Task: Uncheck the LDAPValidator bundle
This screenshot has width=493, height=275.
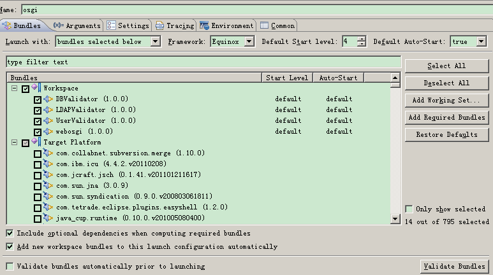Action: click(x=38, y=111)
